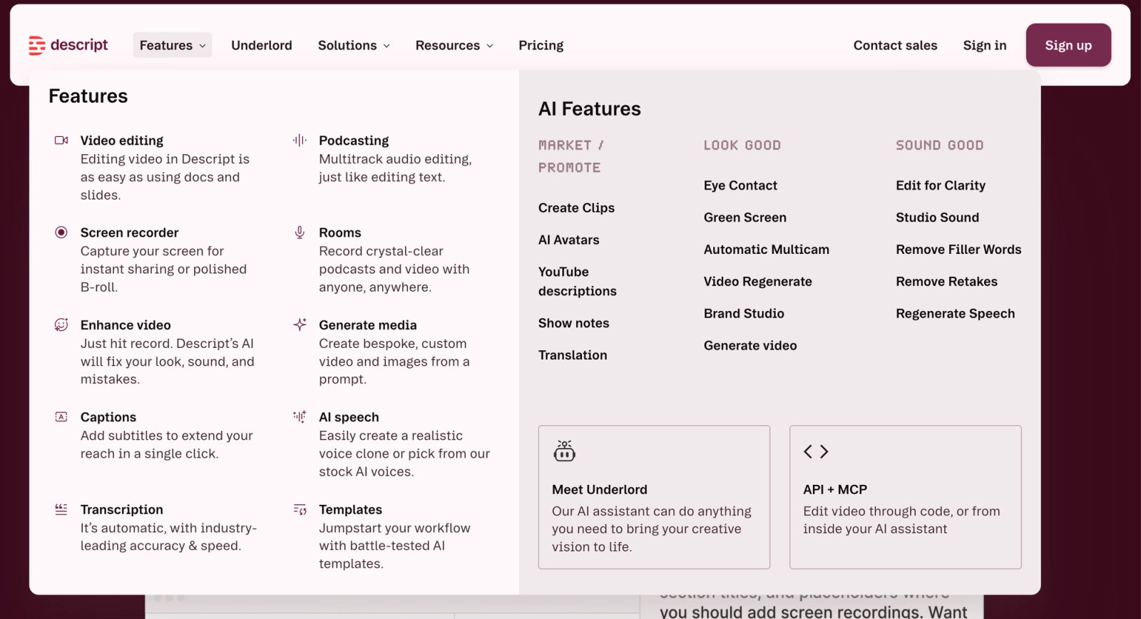
Task: Click the AI speech waveform icon
Action: pos(300,416)
